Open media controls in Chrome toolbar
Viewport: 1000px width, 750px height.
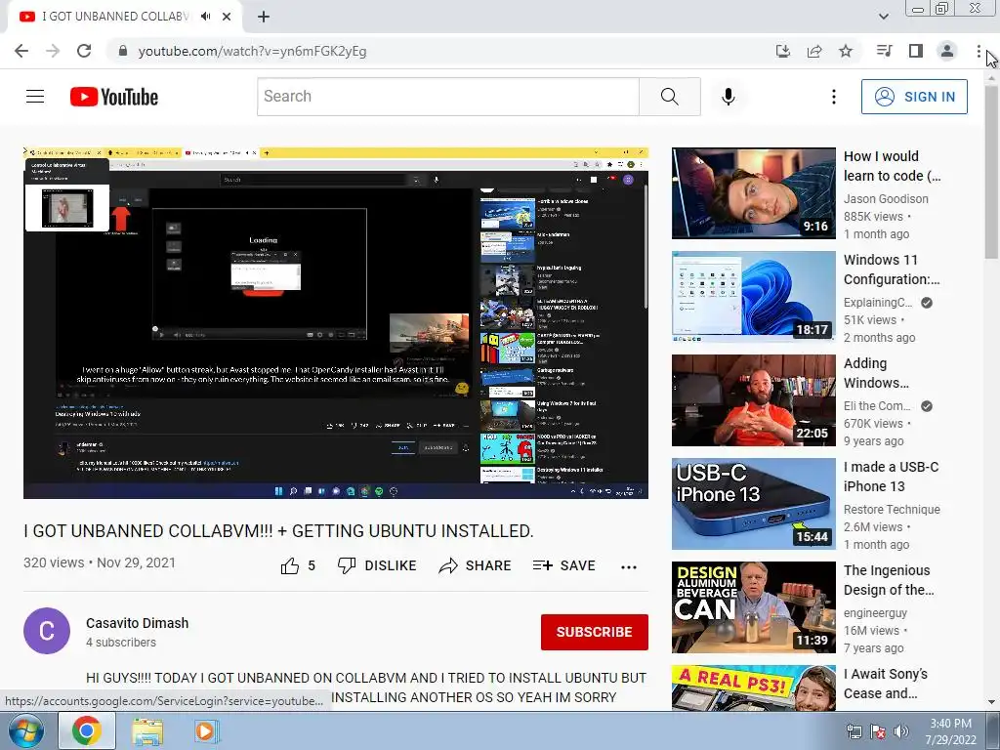pos(885,51)
